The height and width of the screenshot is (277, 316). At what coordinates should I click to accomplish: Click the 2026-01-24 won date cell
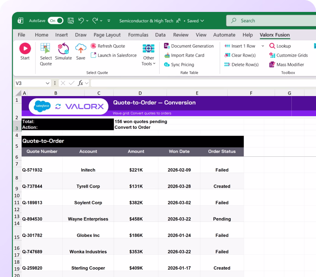pos(179,235)
